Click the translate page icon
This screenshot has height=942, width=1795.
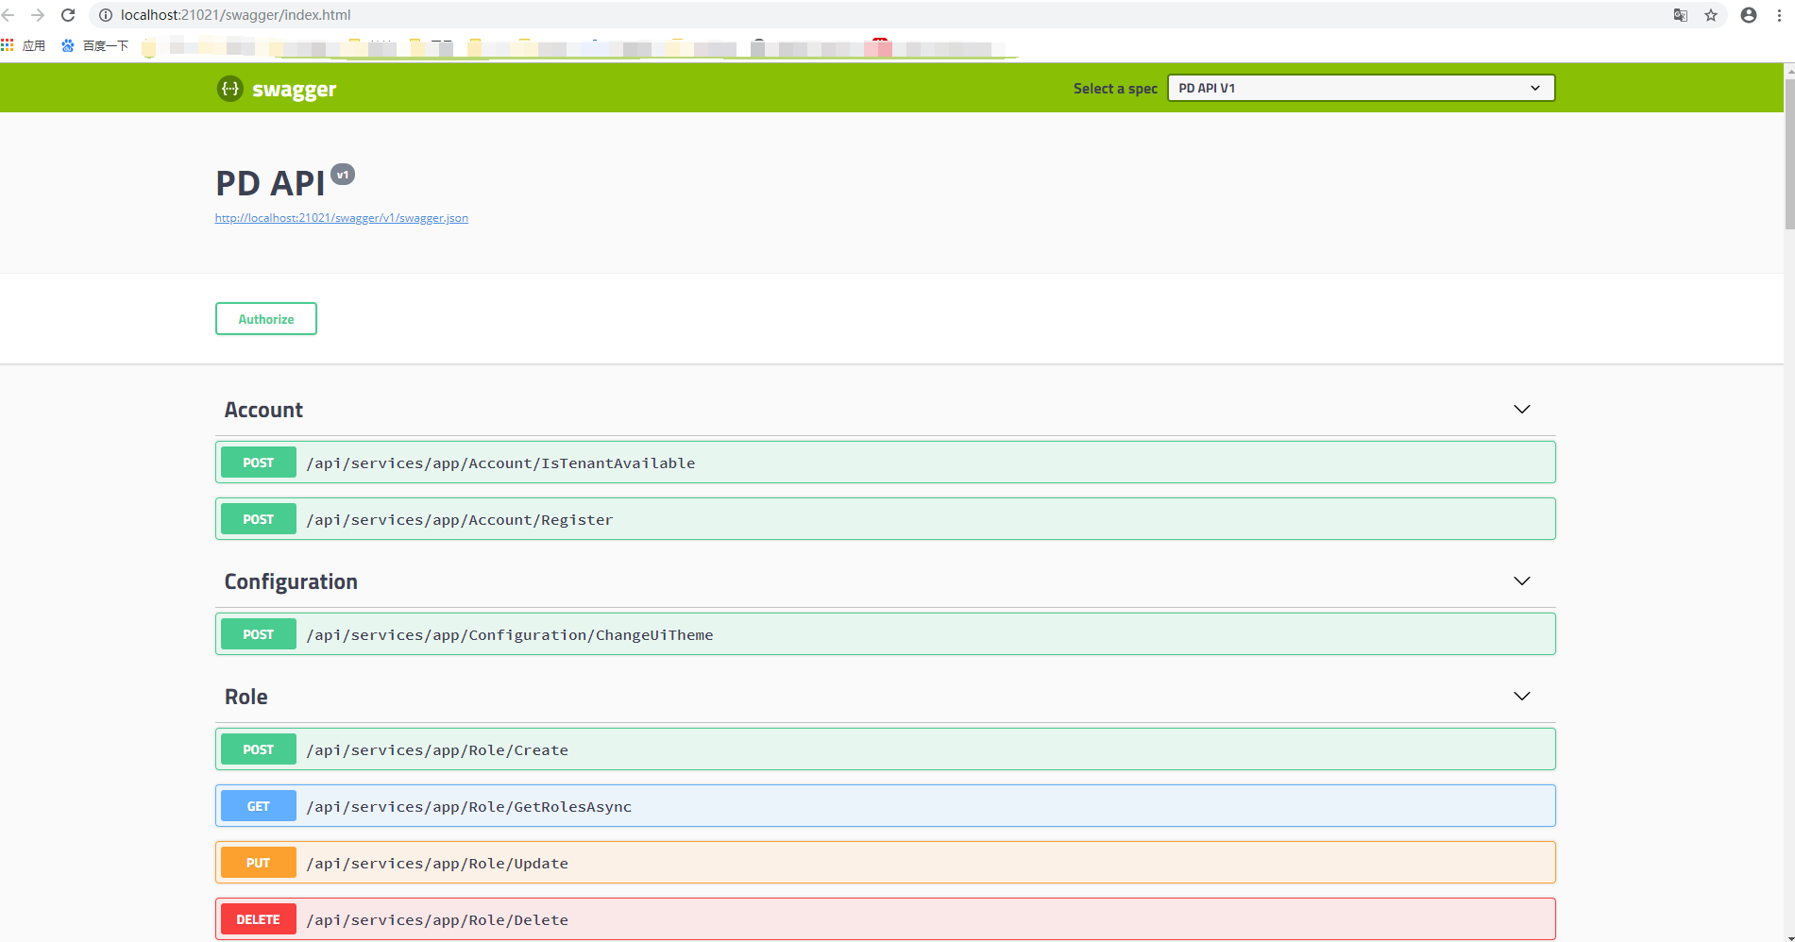pyautogui.click(x=1681, y=15)
